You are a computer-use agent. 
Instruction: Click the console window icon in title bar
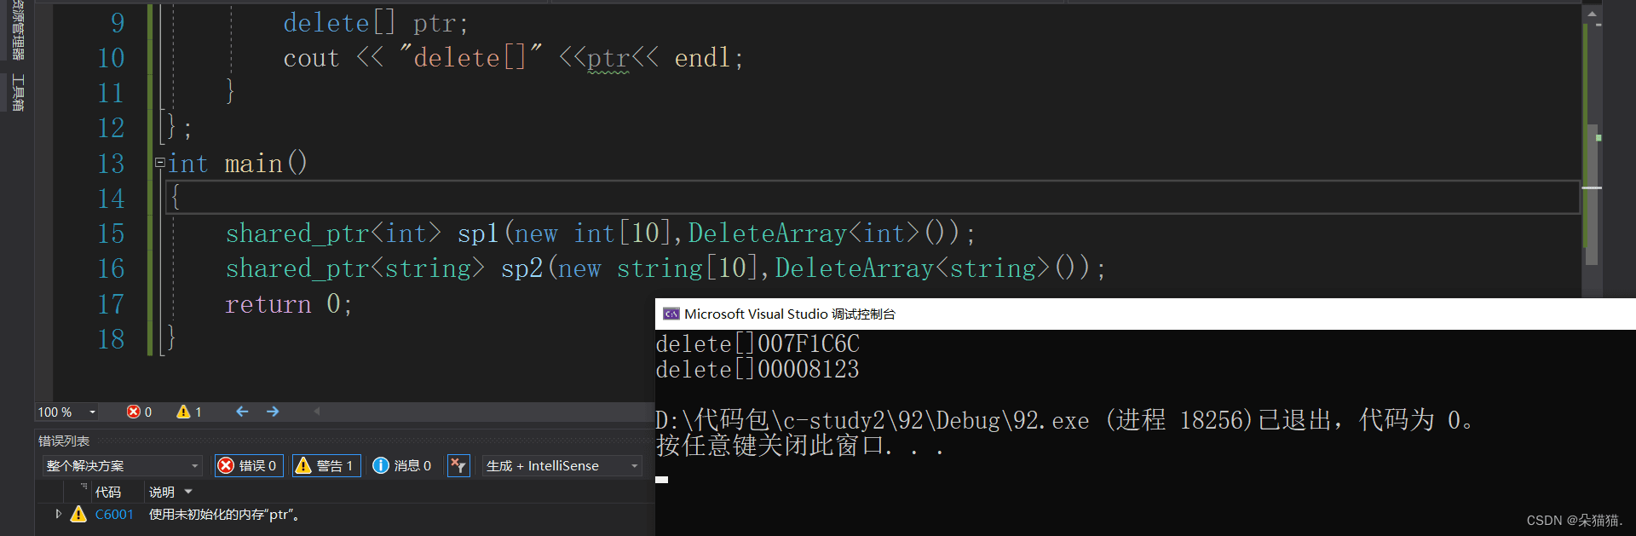point(671,314)
